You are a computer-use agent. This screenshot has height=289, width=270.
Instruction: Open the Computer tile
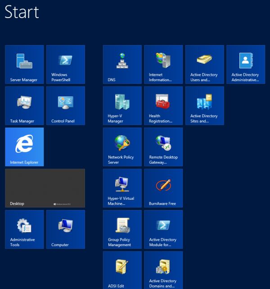(66, 229)
